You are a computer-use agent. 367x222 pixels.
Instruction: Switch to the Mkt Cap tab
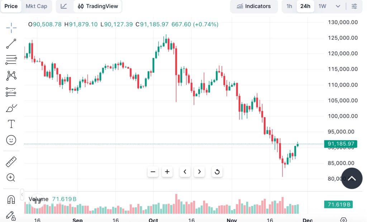36,6
